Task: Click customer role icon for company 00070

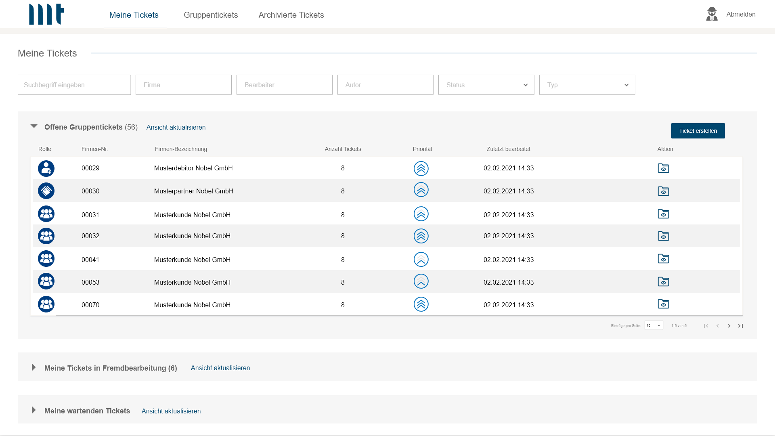Action: [x=46, y=304]
